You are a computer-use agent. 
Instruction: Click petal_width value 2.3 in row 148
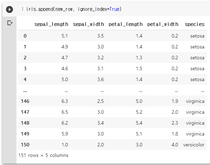(175, 123)
